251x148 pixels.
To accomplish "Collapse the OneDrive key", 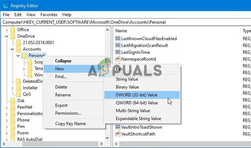I will click(x=6, y=36).
